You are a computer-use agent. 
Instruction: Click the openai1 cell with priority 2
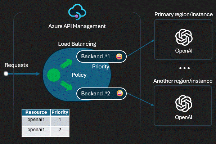tap(36, 131)
